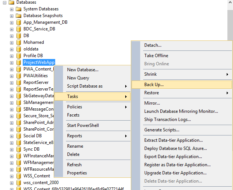This screenshot has width=233, height=190.
Task: Click the Mohamed database cylinder icon
Action: pyautogui.click(x=18, y=42)
